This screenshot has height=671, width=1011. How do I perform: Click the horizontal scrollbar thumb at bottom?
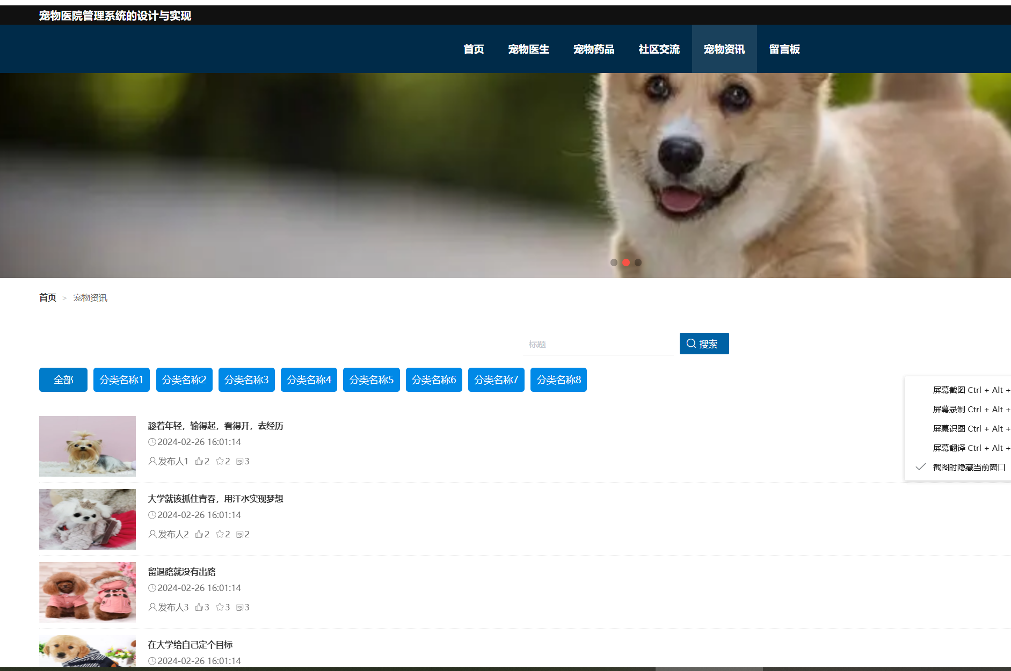point(709,669)
